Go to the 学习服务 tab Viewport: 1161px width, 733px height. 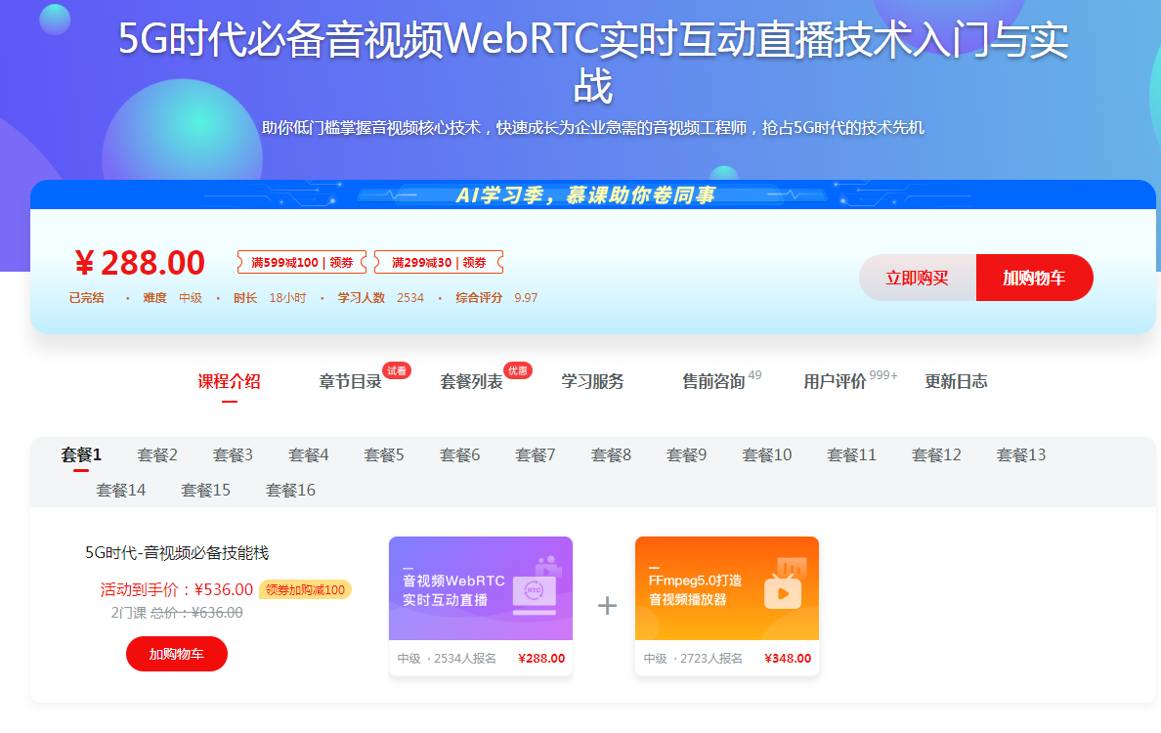[x=592, y=382]
